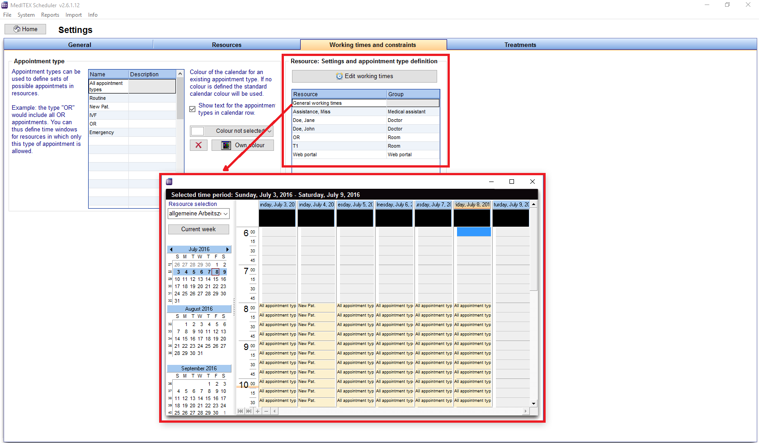Jump to last record navigation icon in calendar
The height and width of the screenshot is (443, 759).
click(249, 411)
